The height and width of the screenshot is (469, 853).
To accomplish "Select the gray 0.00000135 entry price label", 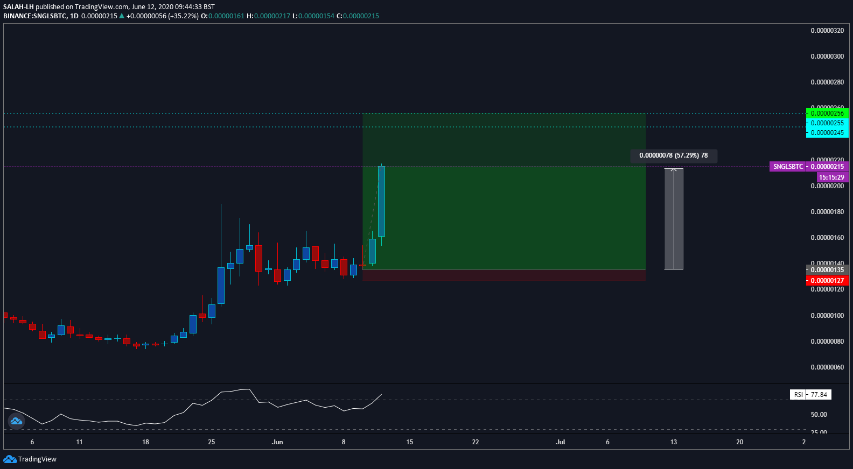I will [x=827, y=270].
